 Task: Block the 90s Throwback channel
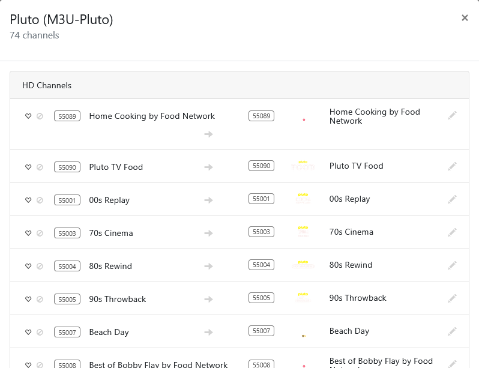click(40, 299)
